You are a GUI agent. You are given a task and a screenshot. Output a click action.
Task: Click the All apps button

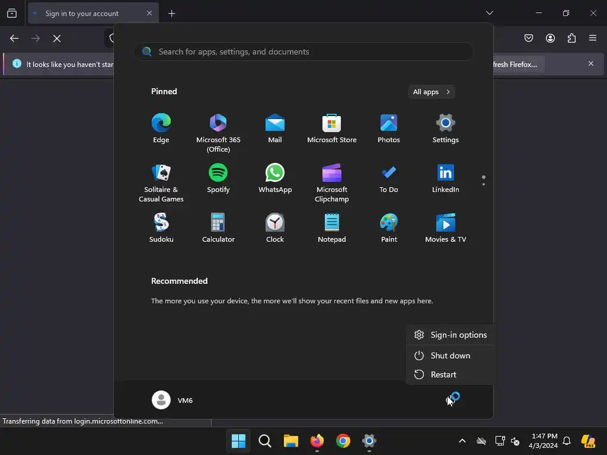(432, 92)
